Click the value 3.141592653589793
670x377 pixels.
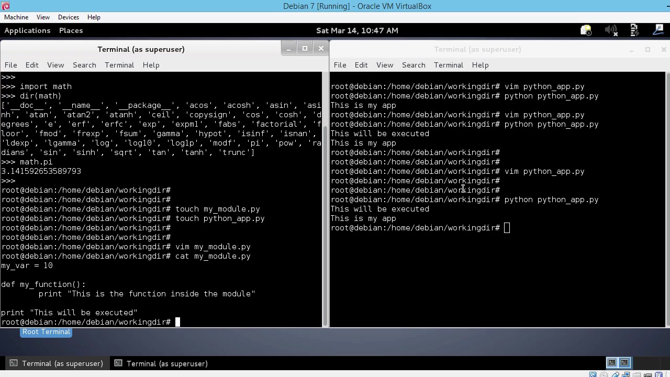(x=41, y=171)
